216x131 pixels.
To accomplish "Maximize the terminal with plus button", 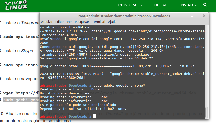I will click(198, 16).
